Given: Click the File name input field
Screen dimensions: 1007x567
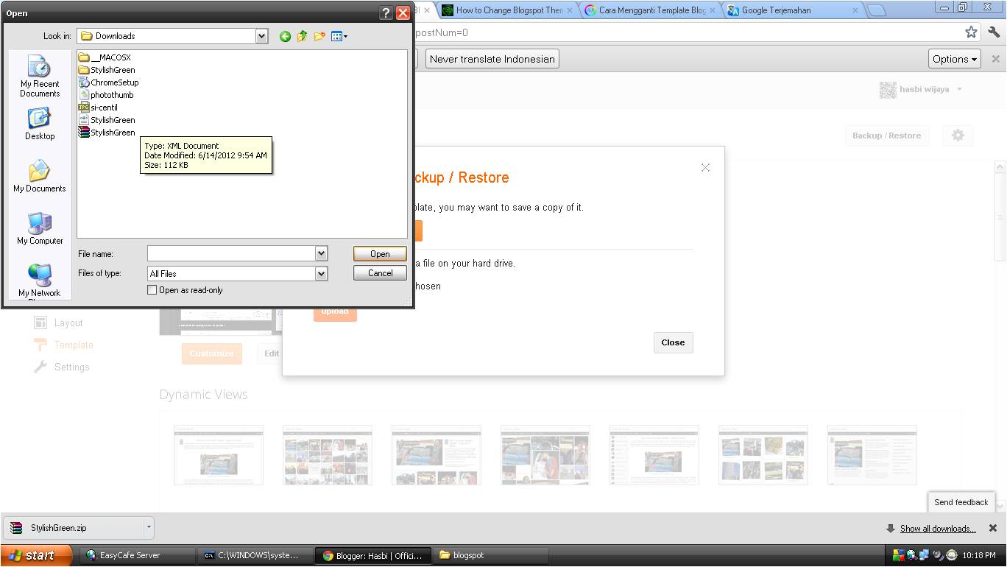Looking at the screenshot, I should 231,253.
